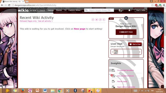
Task: Share page on Tumblr icon
Action: click(x=104, y=20)
